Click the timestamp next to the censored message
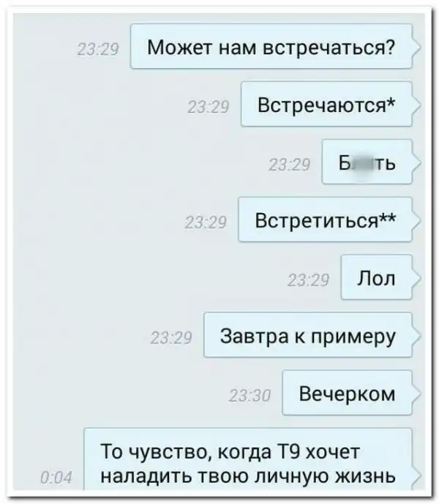The width and height of the screenshot is (439, 504). click(x=290, y=165)
